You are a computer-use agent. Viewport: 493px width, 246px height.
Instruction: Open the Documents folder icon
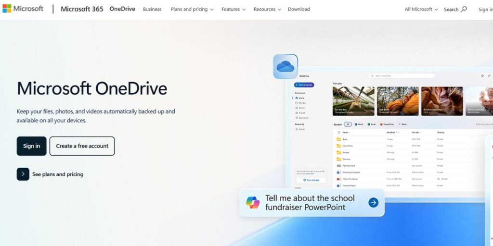click(338, 146)
